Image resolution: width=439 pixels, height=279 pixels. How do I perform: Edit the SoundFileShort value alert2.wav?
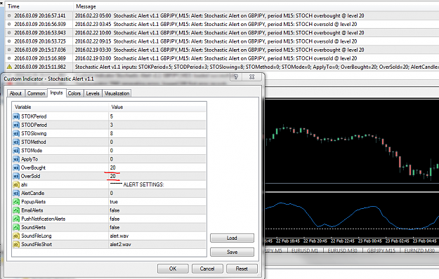157,245
